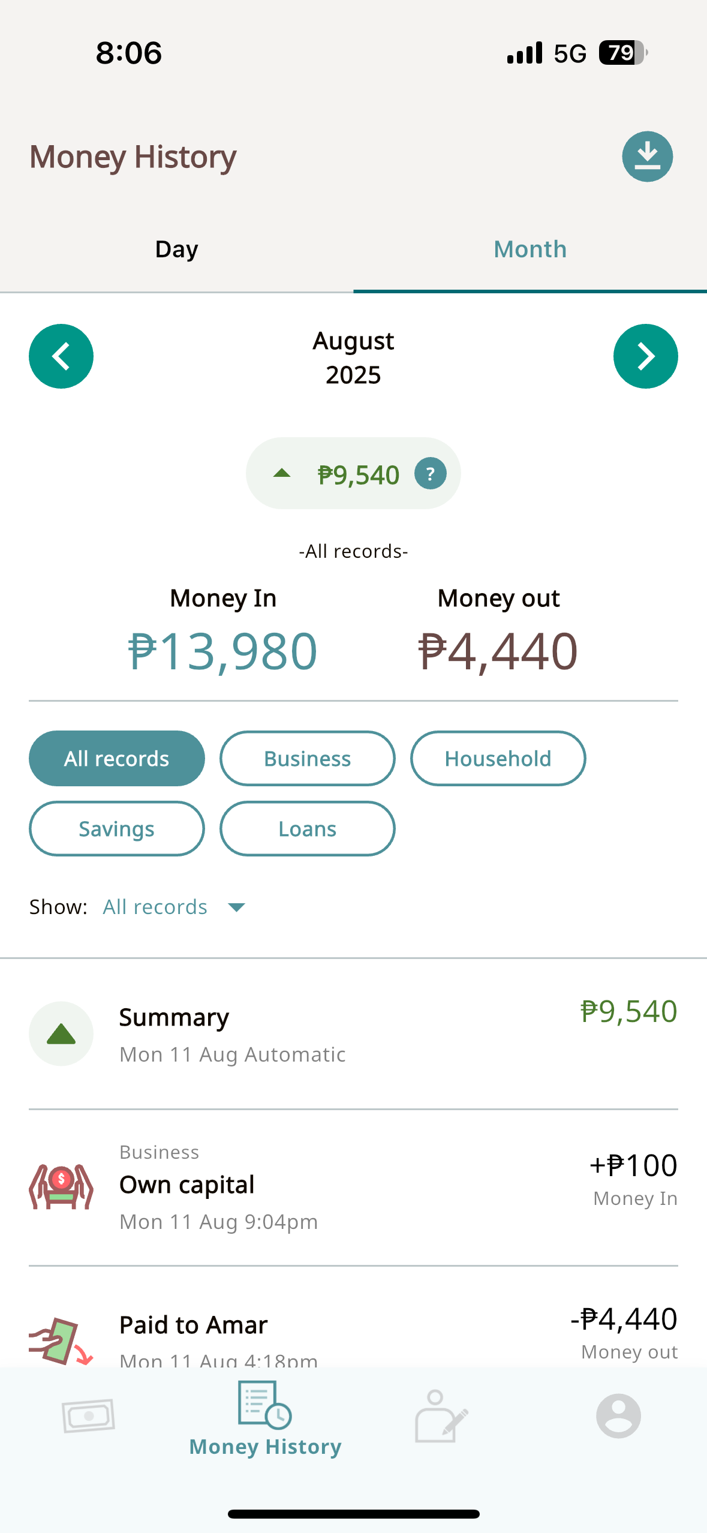Image resolution: width=707 pixels, height=1533 pixels.
Task: Open the profile account icon
Action: coord(618,1416)
